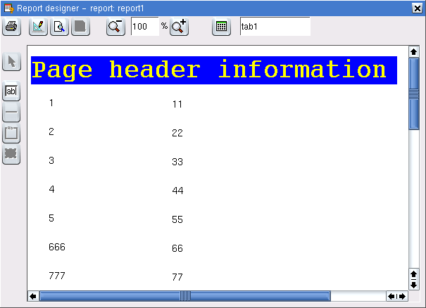Screen dimensions: 426x308
Task: Select the arrow pointer tool
Action: coord(11,62)
